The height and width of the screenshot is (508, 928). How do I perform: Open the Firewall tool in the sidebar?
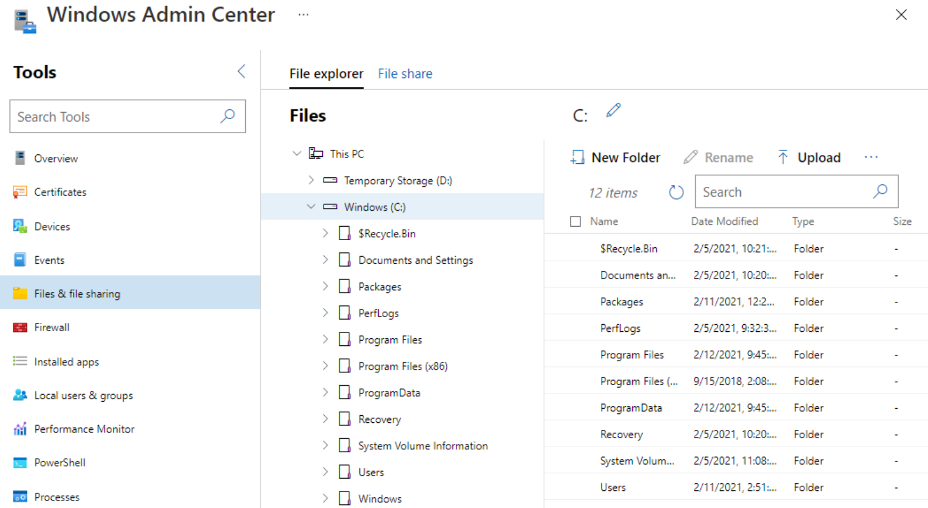(x=52, y=328)
